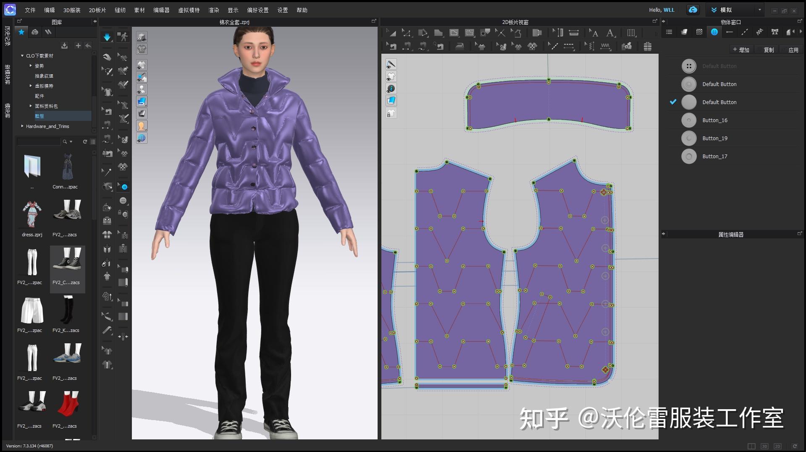This screenshot has height=452, width=806.
Task: Select the pause-walking avatar animation icon
Action: [x=123, y=37]
